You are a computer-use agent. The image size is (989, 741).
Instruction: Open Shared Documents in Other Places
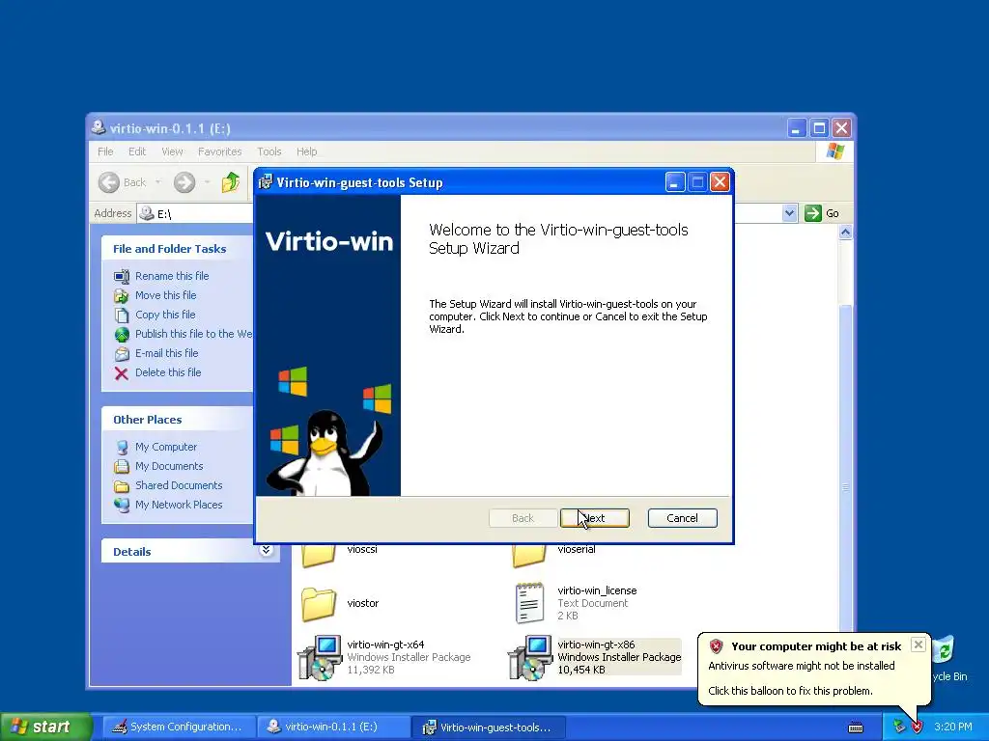[179, 485]
